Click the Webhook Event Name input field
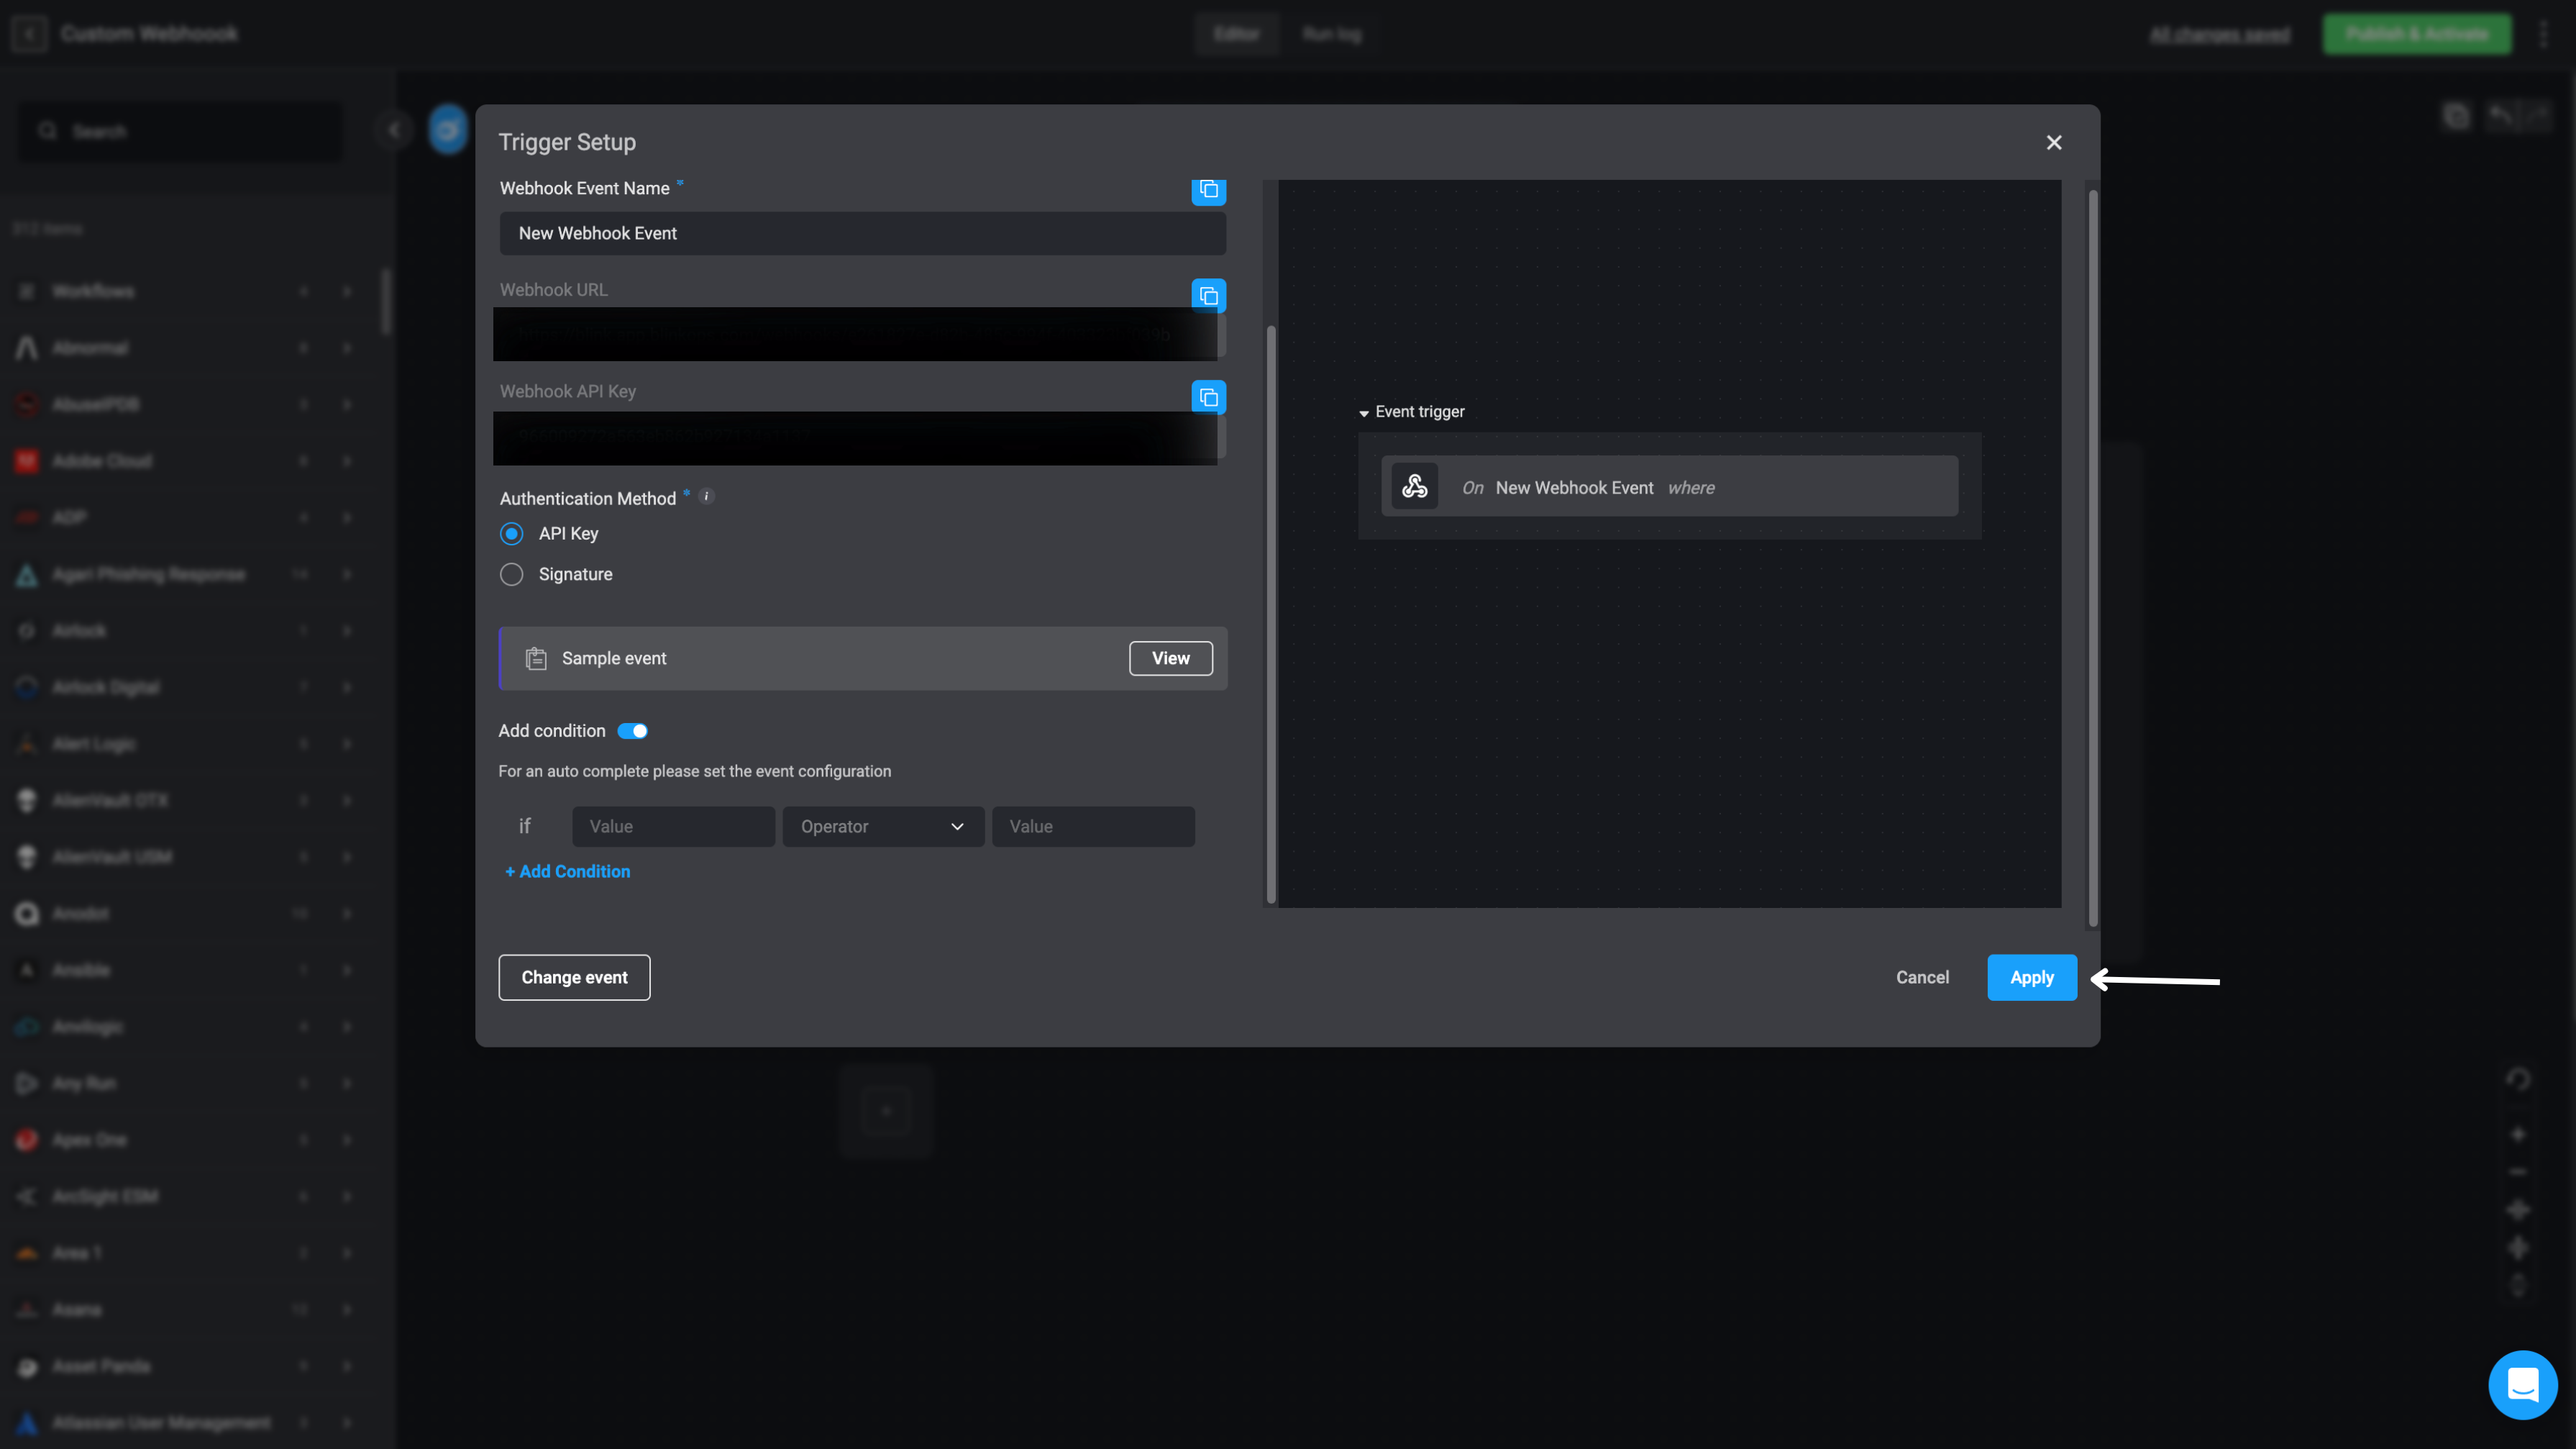The width and height of the screenshot is (2576, 1449). point(862,233)
